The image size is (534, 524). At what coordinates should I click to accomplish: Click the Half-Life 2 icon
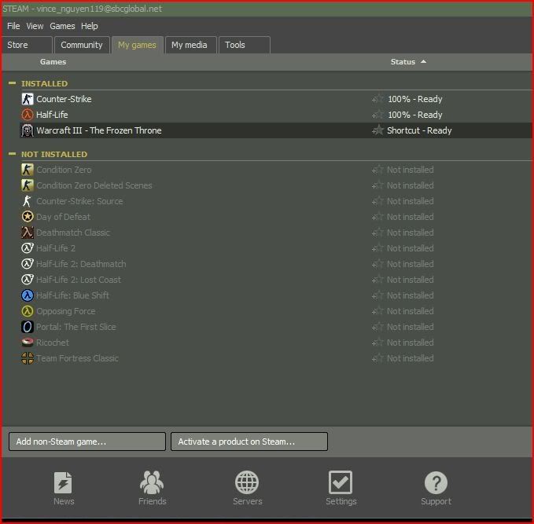coord(28,248)
